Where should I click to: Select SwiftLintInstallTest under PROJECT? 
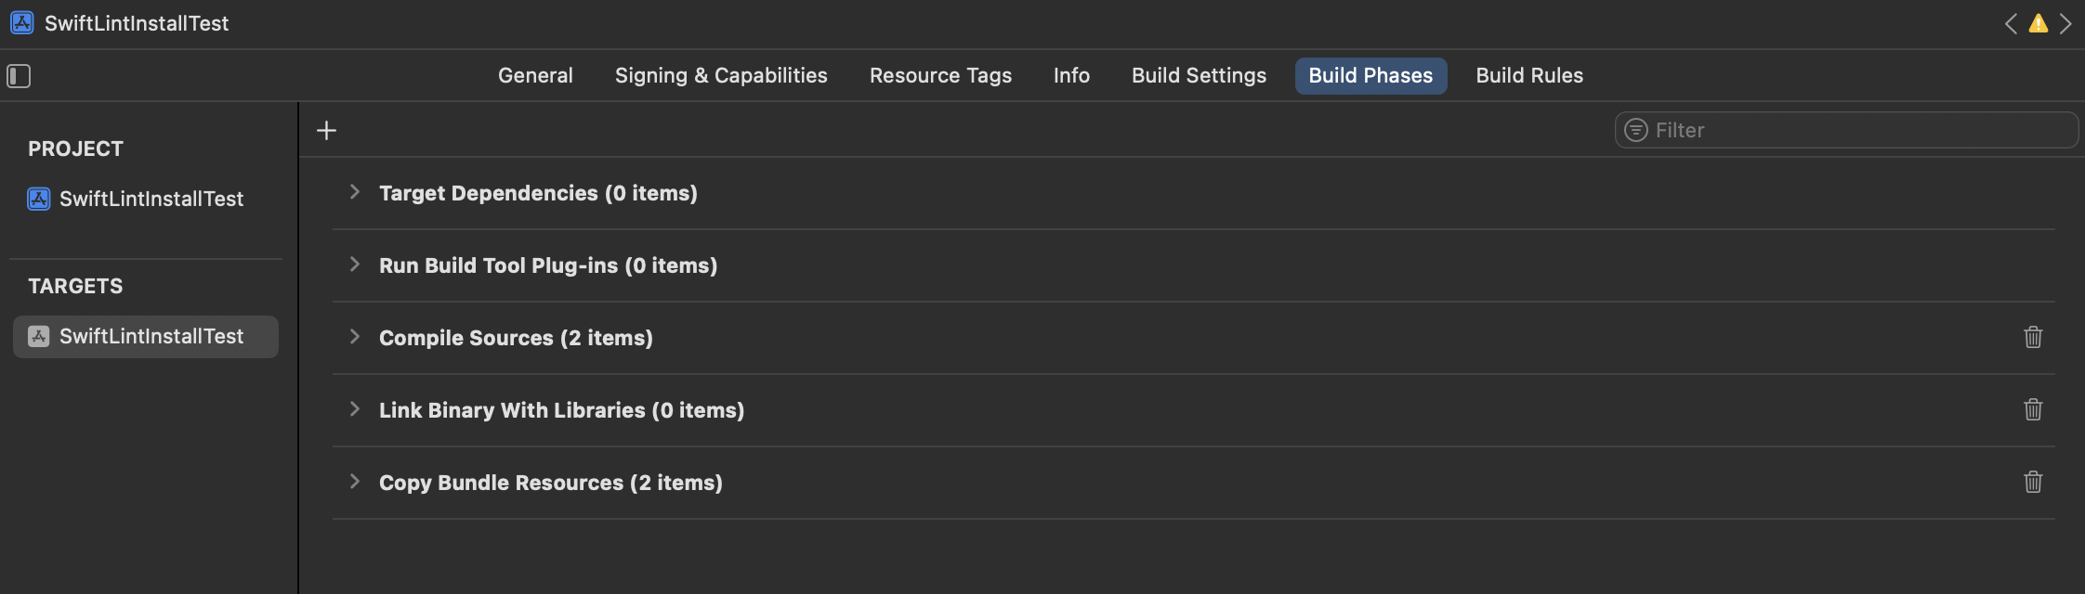point(151,199)
